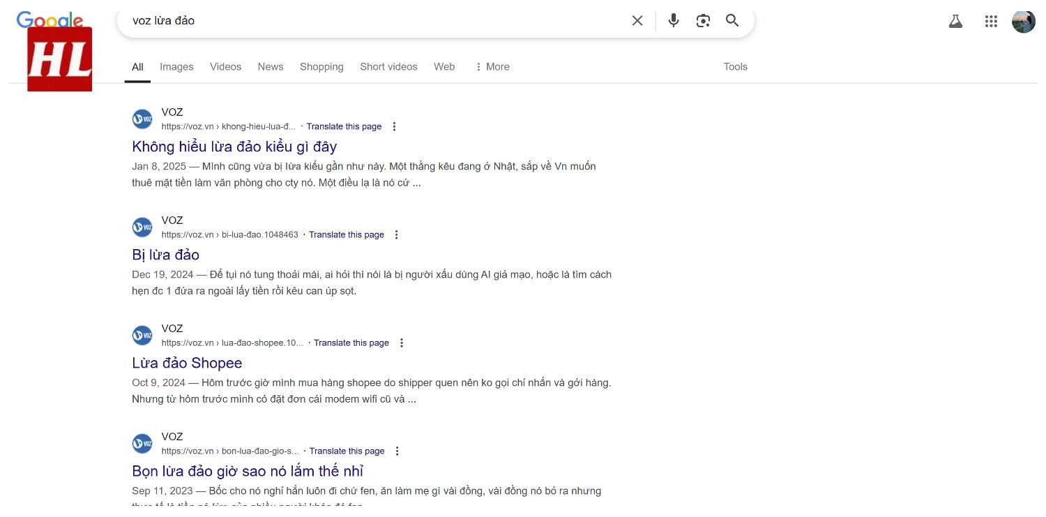Open your Google account profile picture
The width and height of the screenshot is (1046, 517).
pyautogui.click(x=1023, y=21)
